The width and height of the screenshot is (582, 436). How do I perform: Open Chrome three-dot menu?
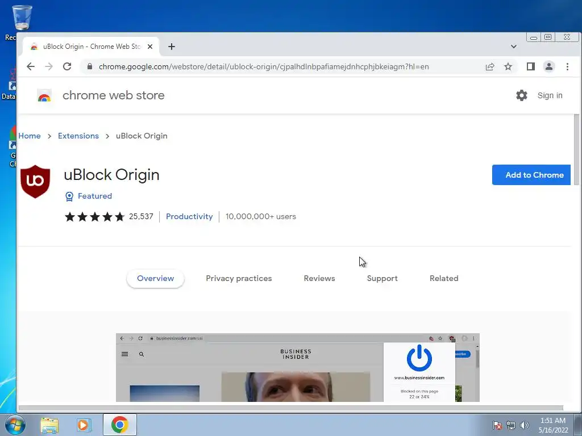(x=567, y=66)
